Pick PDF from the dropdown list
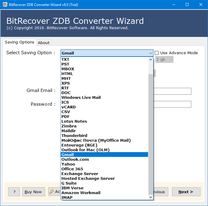Viewport: 208px width, 206px height. (104, 117)
